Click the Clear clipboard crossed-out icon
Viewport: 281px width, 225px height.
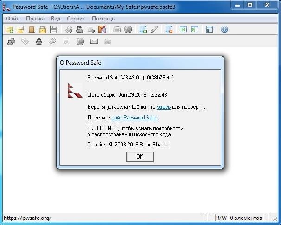tap(102, 29)
